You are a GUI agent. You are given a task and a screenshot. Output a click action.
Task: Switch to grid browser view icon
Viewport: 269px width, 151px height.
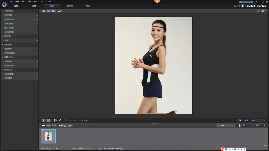point(53,11)
